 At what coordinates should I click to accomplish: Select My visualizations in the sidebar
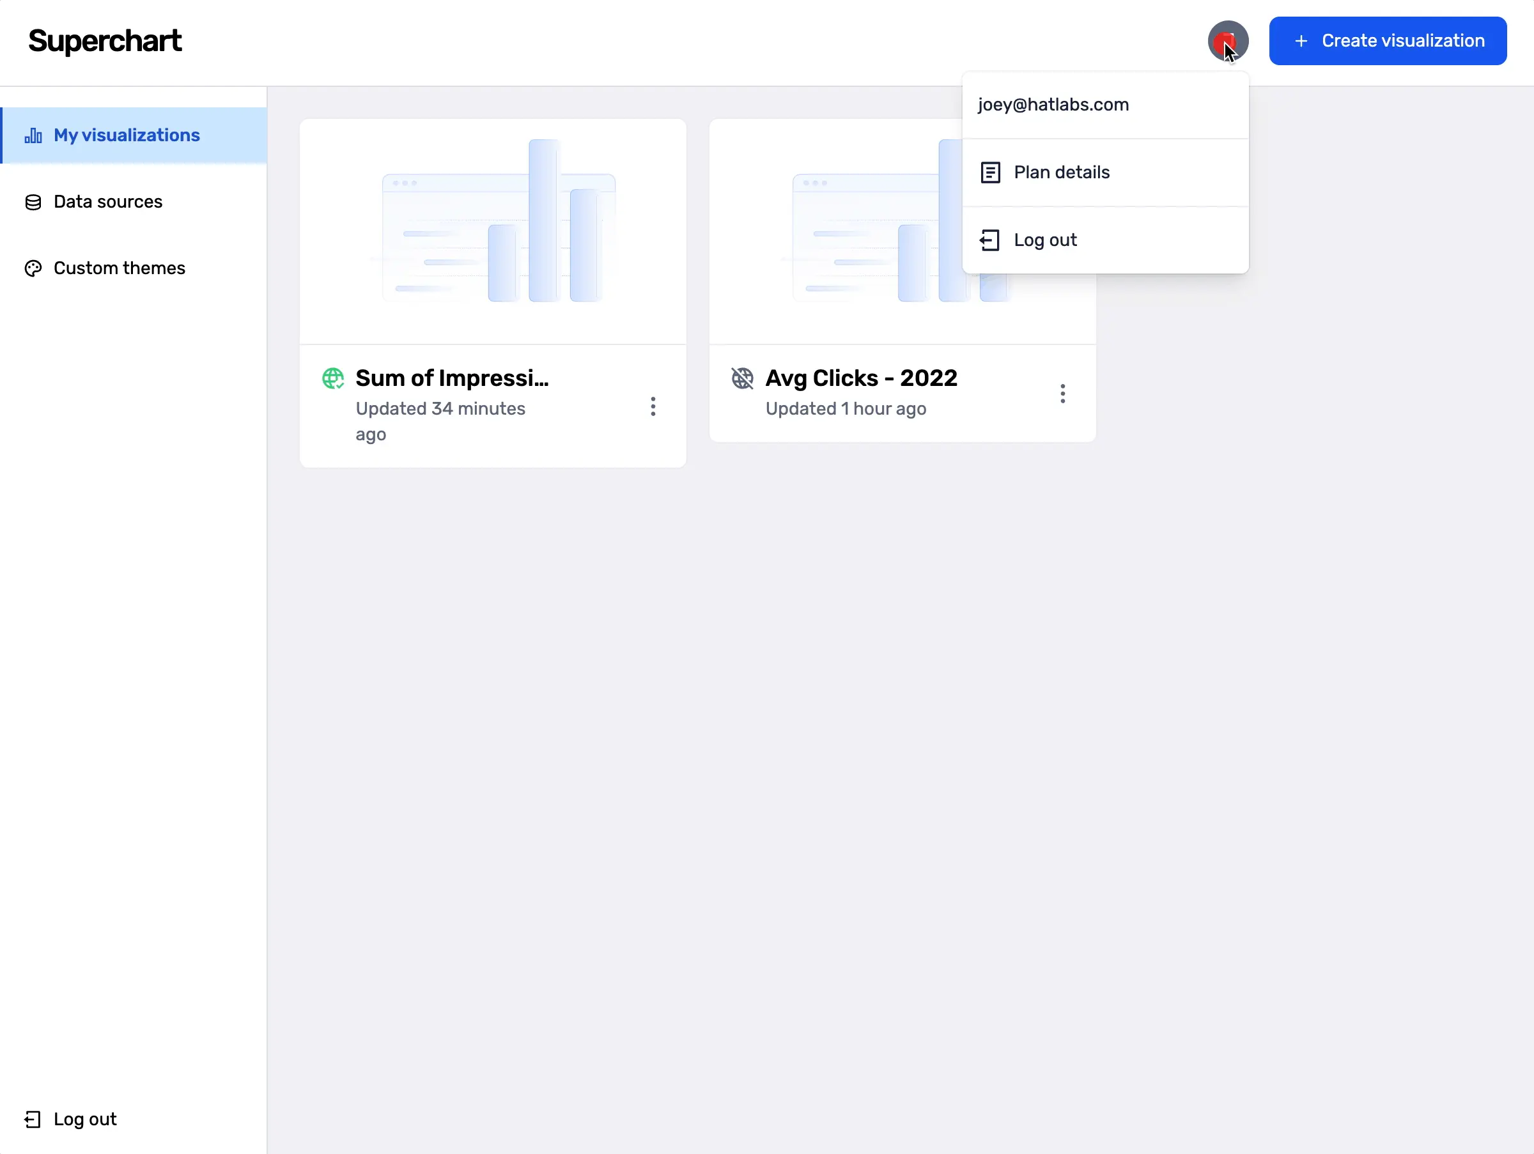pos(134,135)
